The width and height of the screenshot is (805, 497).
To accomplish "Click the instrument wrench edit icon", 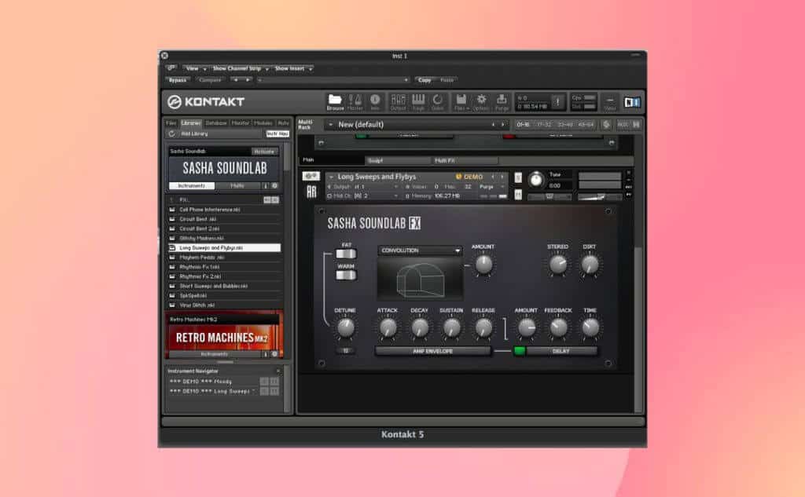I will [x=311, y=176].
